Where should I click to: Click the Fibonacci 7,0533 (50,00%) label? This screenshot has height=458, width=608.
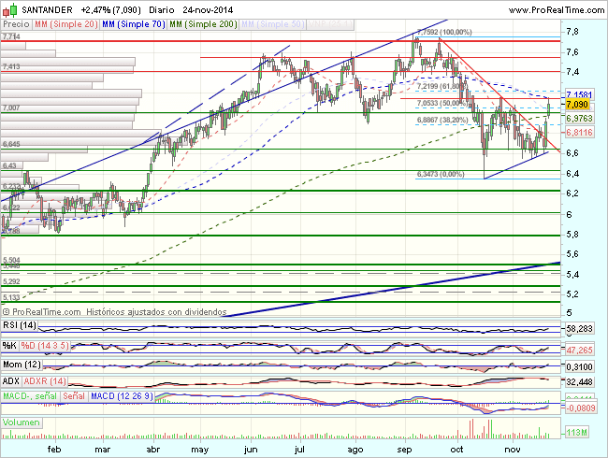442,103
